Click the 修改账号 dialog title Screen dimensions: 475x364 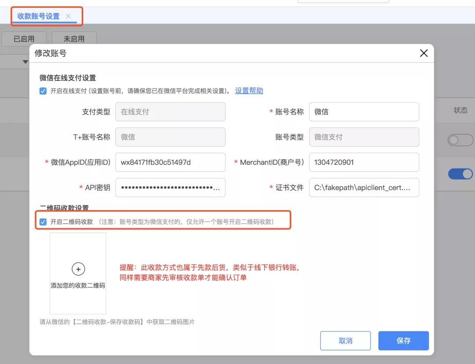[51, 53]
